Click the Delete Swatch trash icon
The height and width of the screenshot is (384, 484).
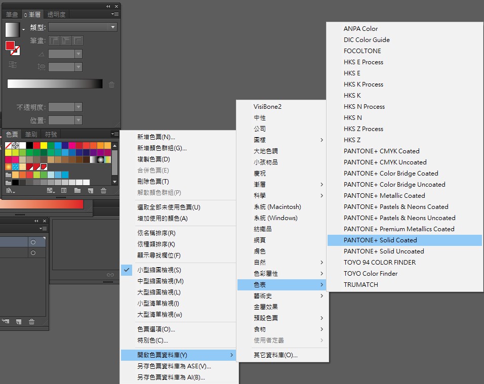point(103,191)
